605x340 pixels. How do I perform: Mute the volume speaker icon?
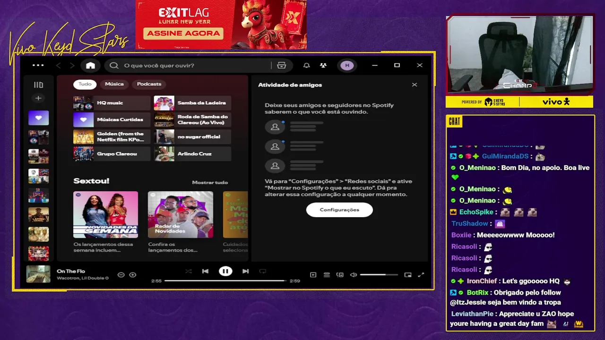[x=353, y=275]
